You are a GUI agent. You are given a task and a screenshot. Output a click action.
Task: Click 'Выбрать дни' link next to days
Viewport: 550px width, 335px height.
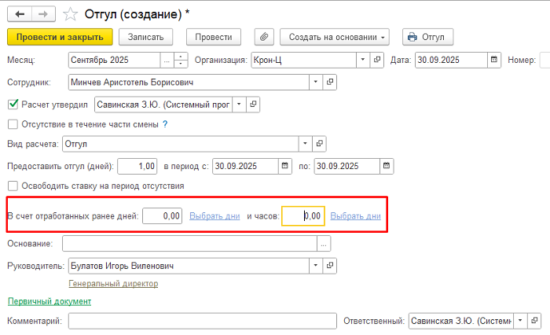(x=214, y=215)
